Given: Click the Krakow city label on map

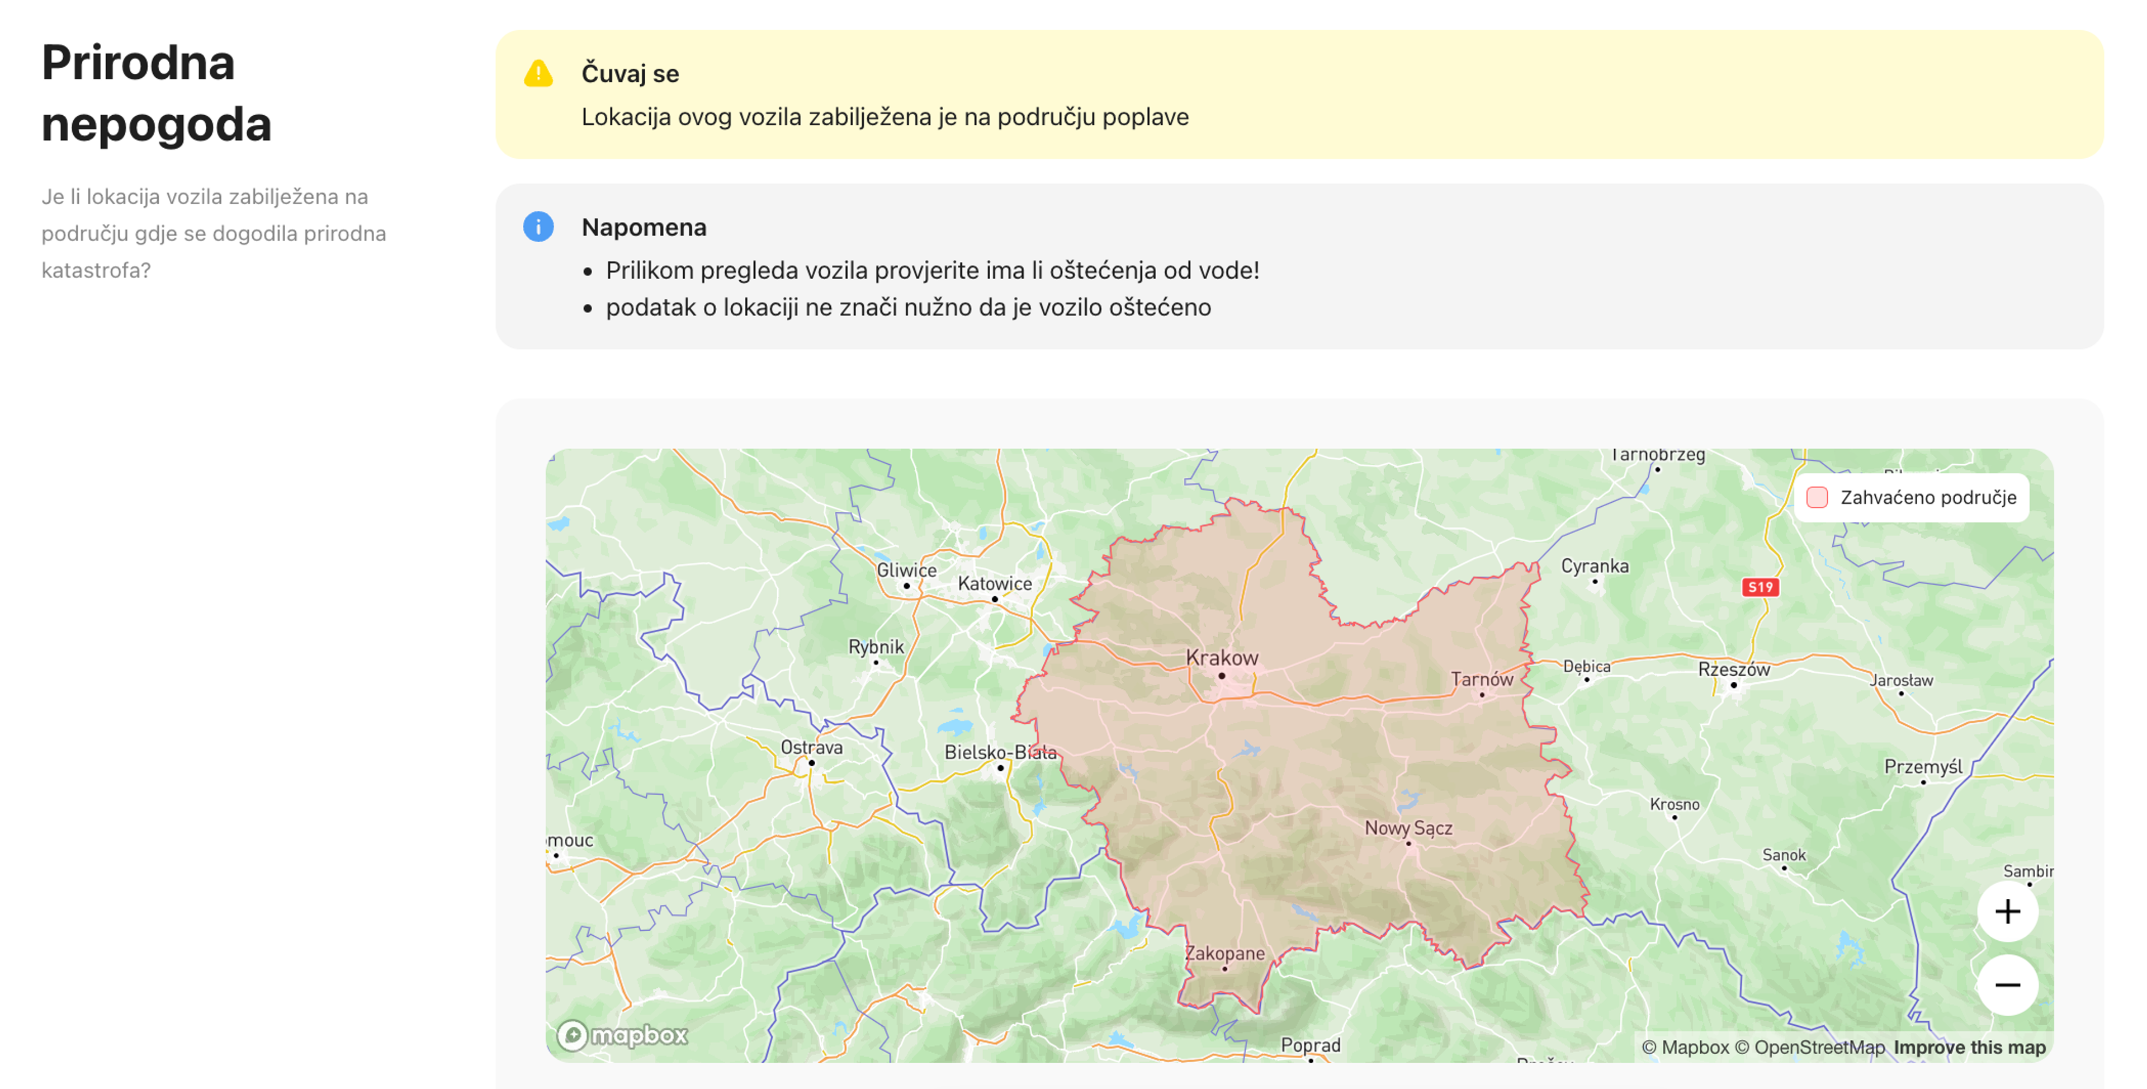Looking at the screenshot, I should pyautogui.click(x=1222, y=658).
